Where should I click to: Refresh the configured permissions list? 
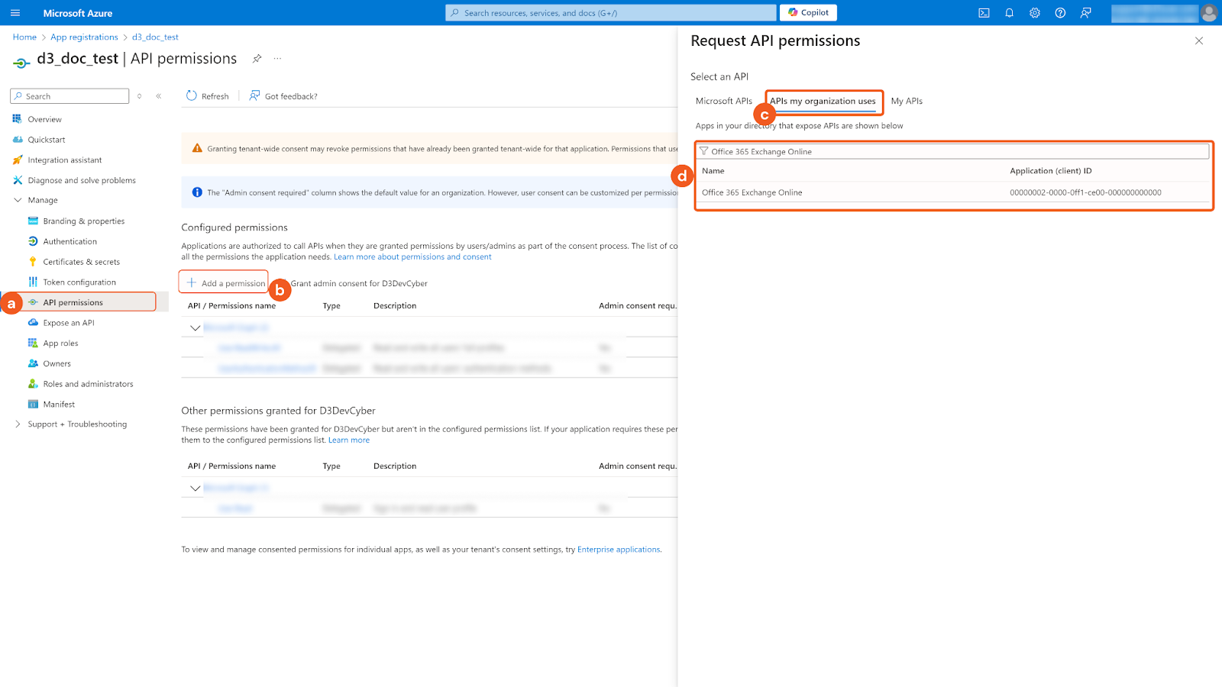tap(207, 95)
